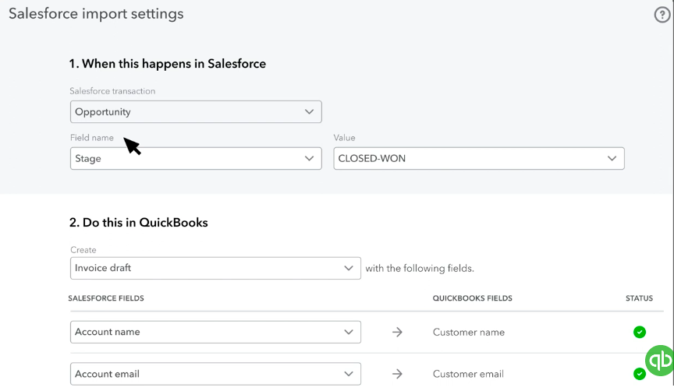Click the green checkmark for Customer email
Screen dimensions: 674x391
(x=640, y=374)
